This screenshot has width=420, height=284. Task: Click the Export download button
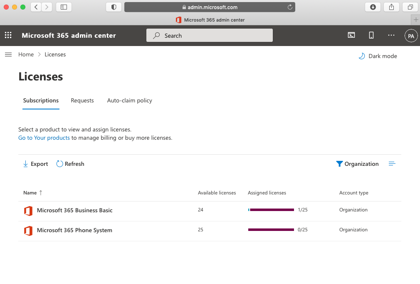[x=35, y=164]
